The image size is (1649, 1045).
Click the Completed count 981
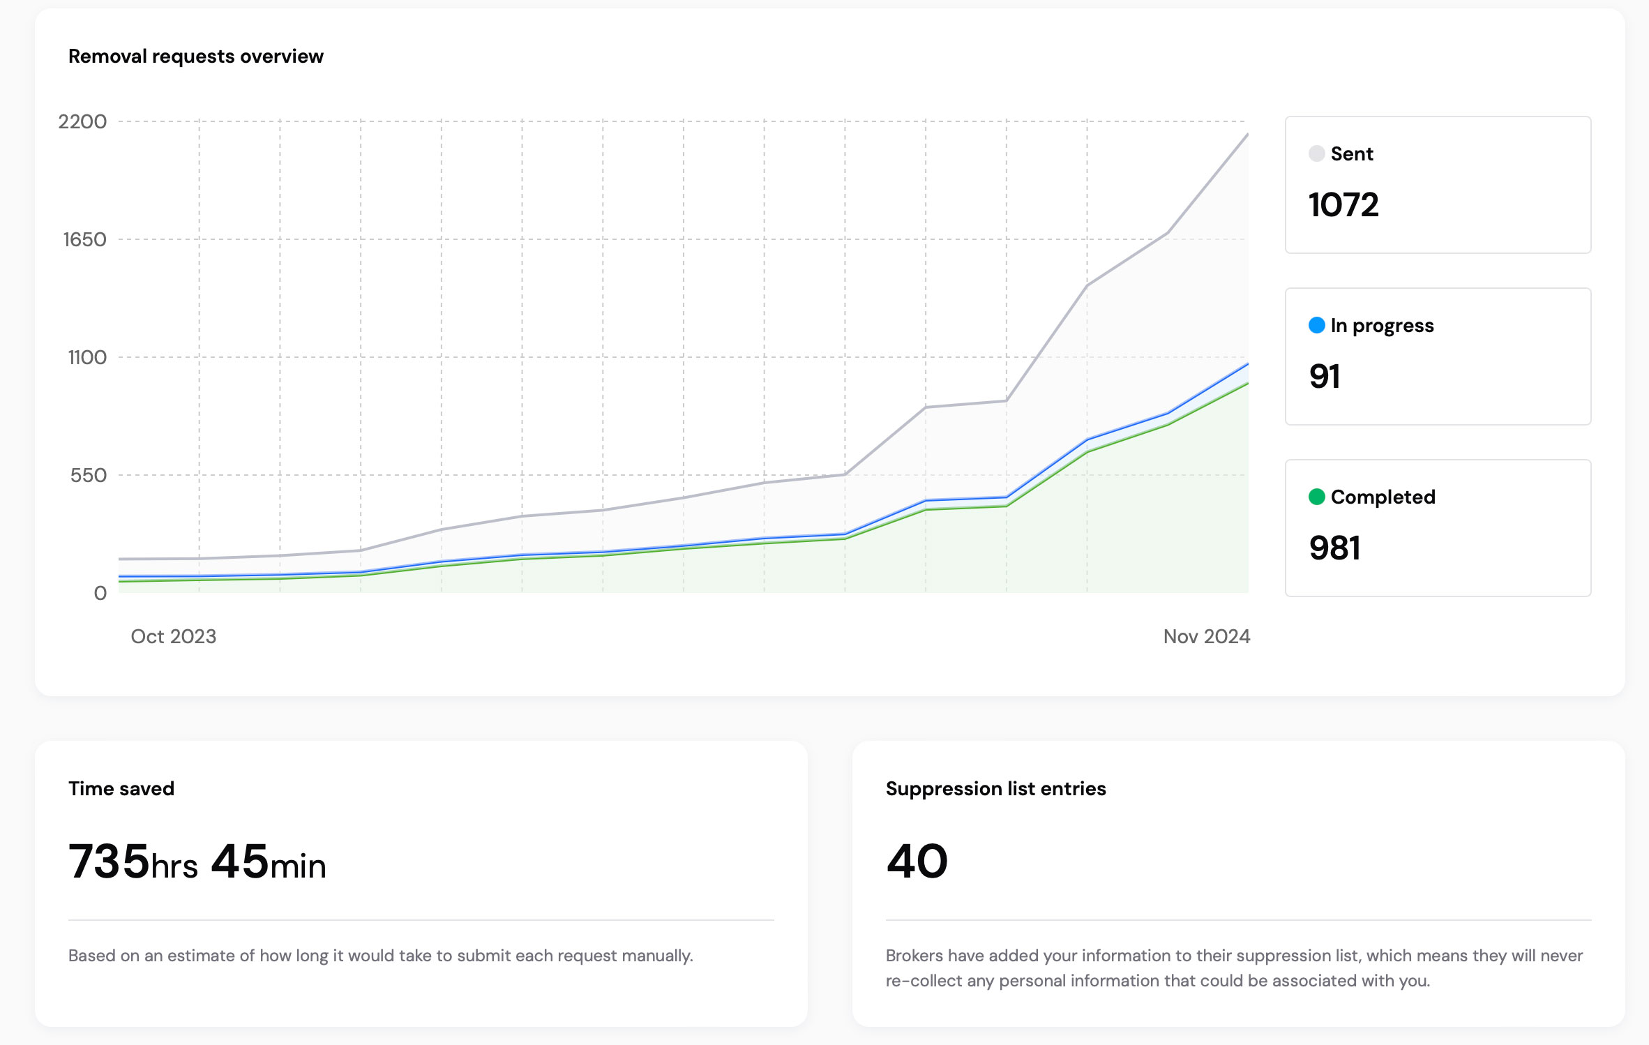(1335, 548)
